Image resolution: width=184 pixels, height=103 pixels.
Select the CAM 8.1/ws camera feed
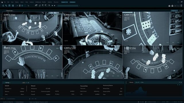(x=152, y=62)
